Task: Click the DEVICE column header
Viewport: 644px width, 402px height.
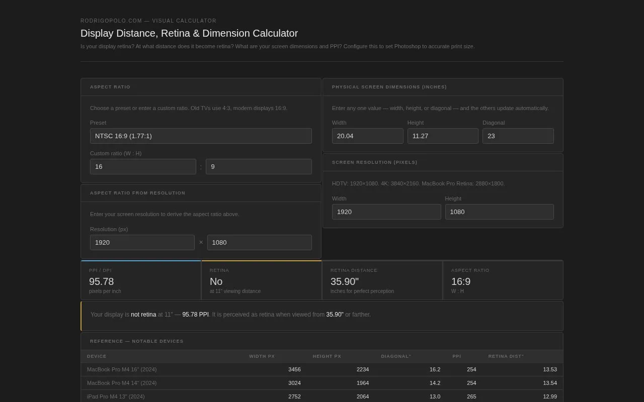Action: point(97,356)
